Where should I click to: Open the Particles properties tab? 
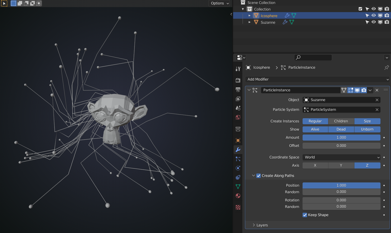tap(238, 159)
